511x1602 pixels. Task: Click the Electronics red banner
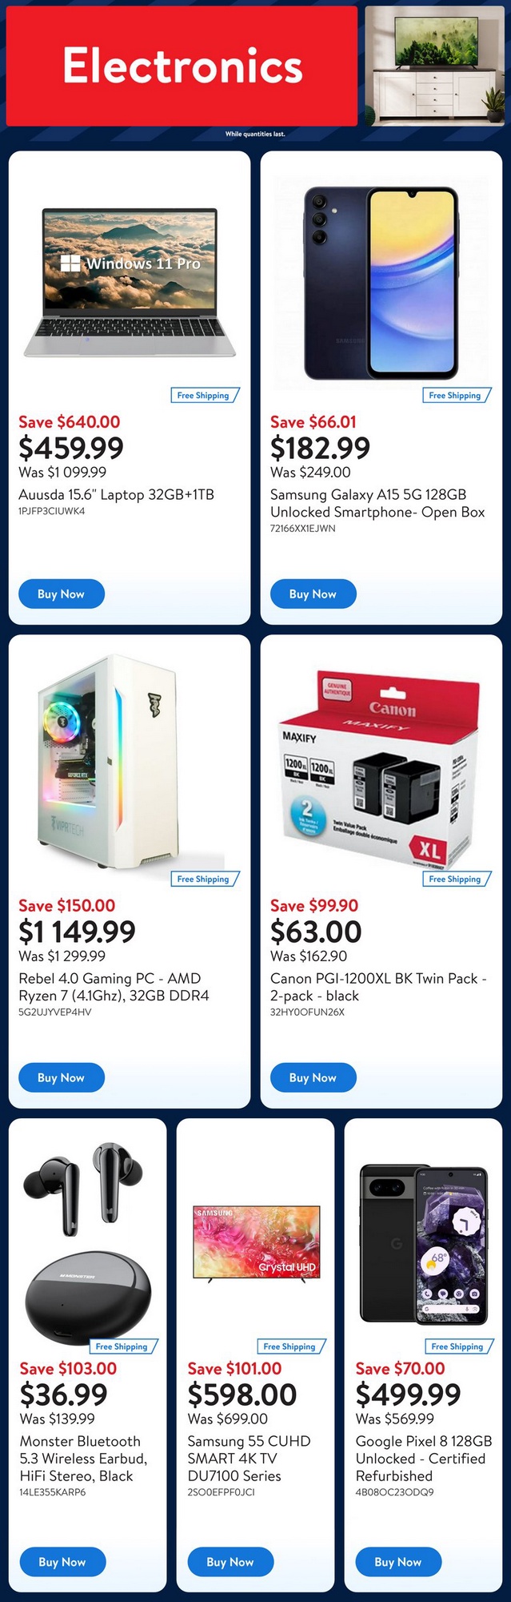(182, 66)
